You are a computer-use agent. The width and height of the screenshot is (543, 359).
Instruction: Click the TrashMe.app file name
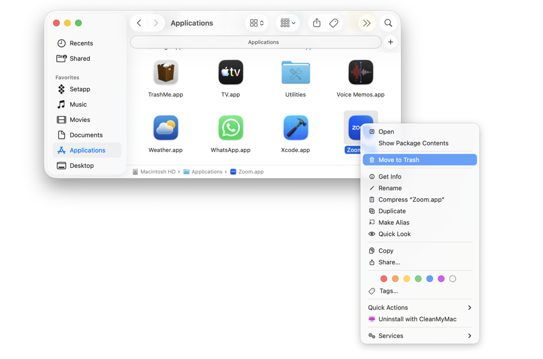tap(166, 95)
